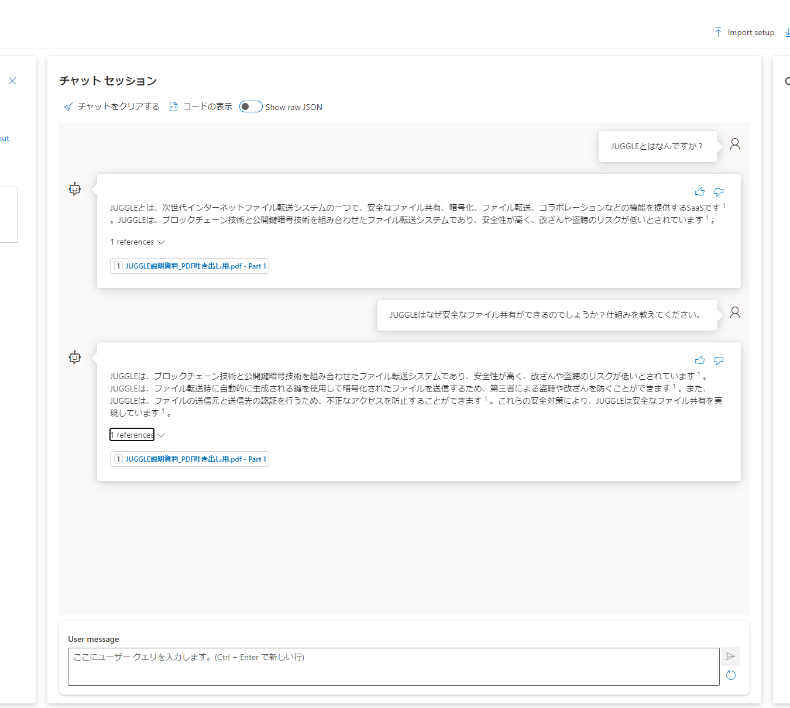Select the Clear chat broom icon
Screen dimensions: 790x708
68,106
